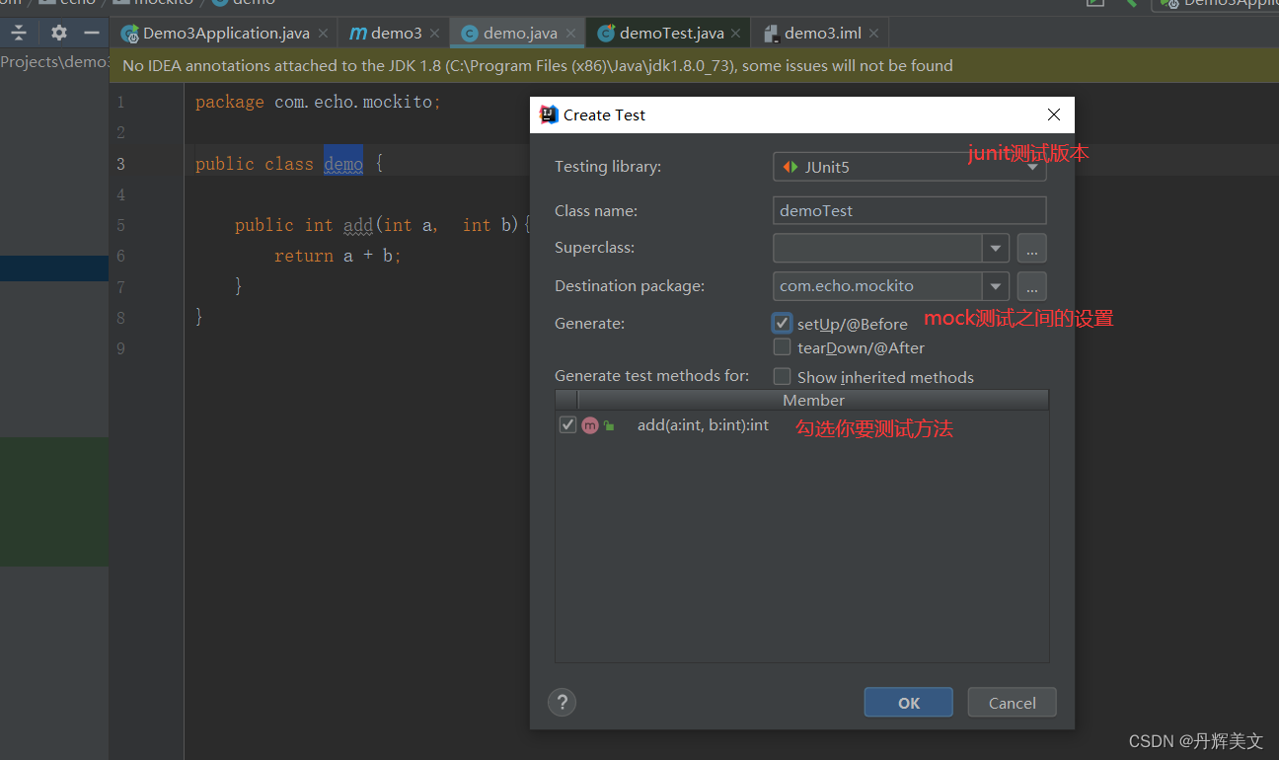Browse Superclass with the ... button
Screen dimensions: 1279x760
[x=1031, y=248]
